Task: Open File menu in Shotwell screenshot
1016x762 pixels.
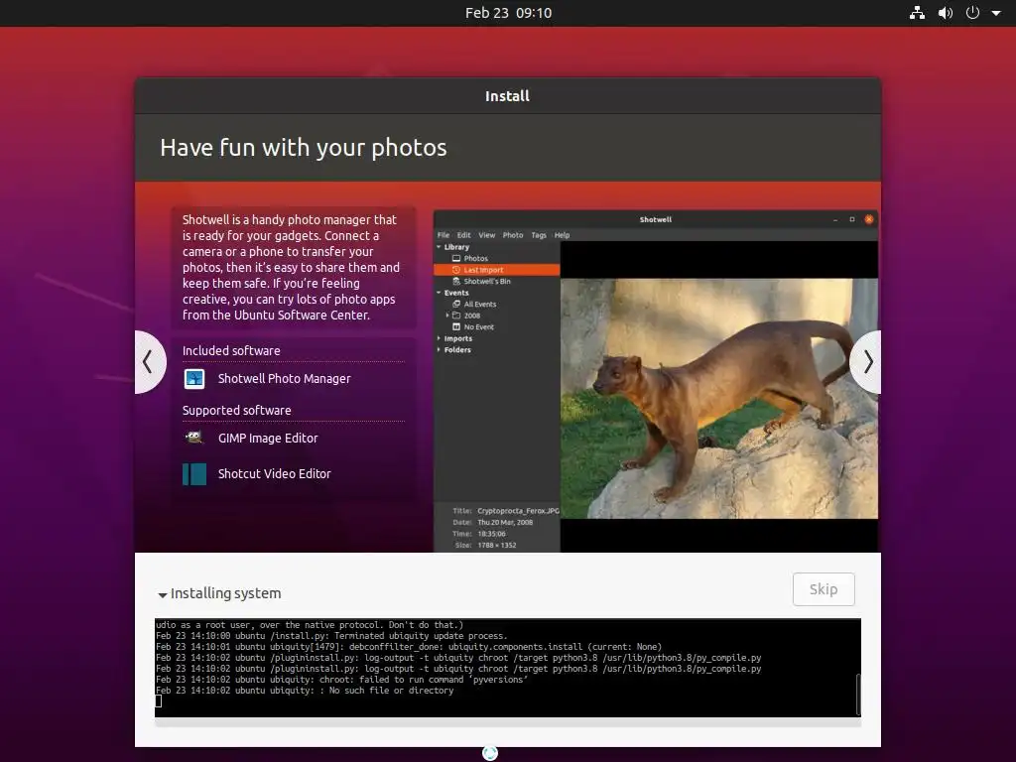Action: pos(444,235)
